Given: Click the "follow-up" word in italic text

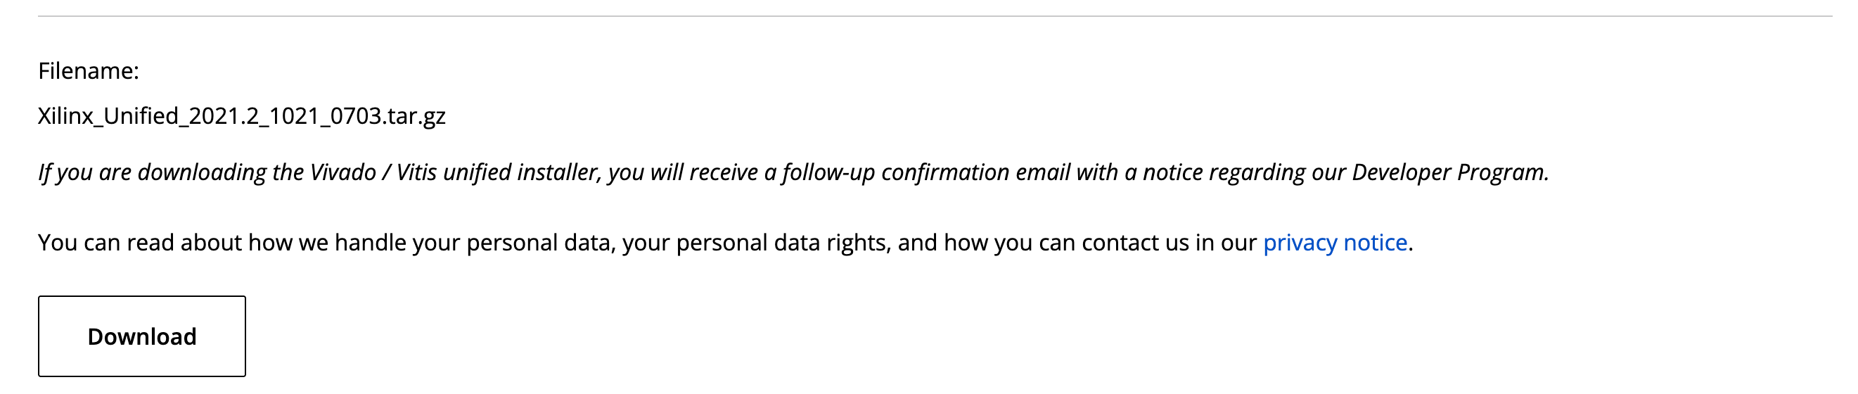Looking at the screenshot, I should click(828, 172).
